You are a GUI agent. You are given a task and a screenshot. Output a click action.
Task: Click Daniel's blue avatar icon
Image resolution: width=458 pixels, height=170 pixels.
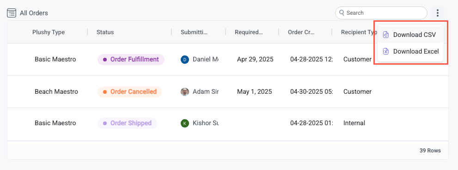point(185,60)
